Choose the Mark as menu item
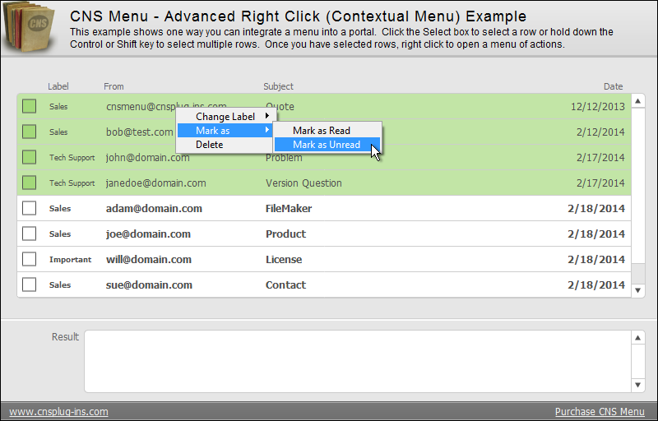Viewport: 658px width, 421px height. (x=225, y=131)
